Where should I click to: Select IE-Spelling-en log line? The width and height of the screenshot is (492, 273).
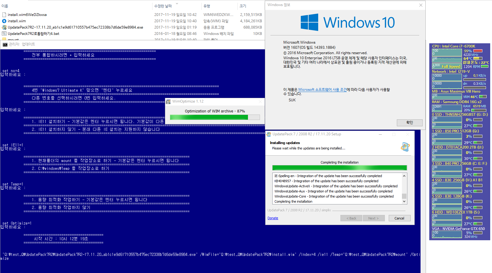(x=328, y=176)
